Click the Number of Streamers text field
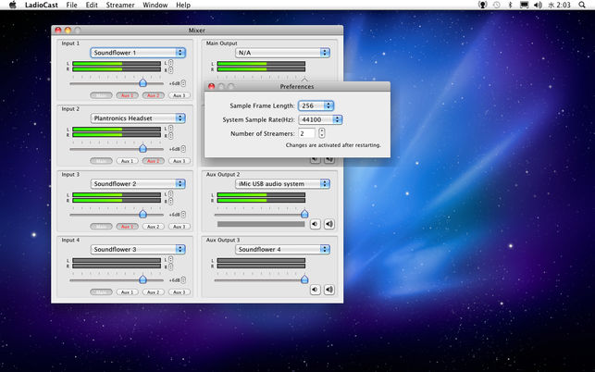The width and height of the screenshot is (595, 372). 306,133
